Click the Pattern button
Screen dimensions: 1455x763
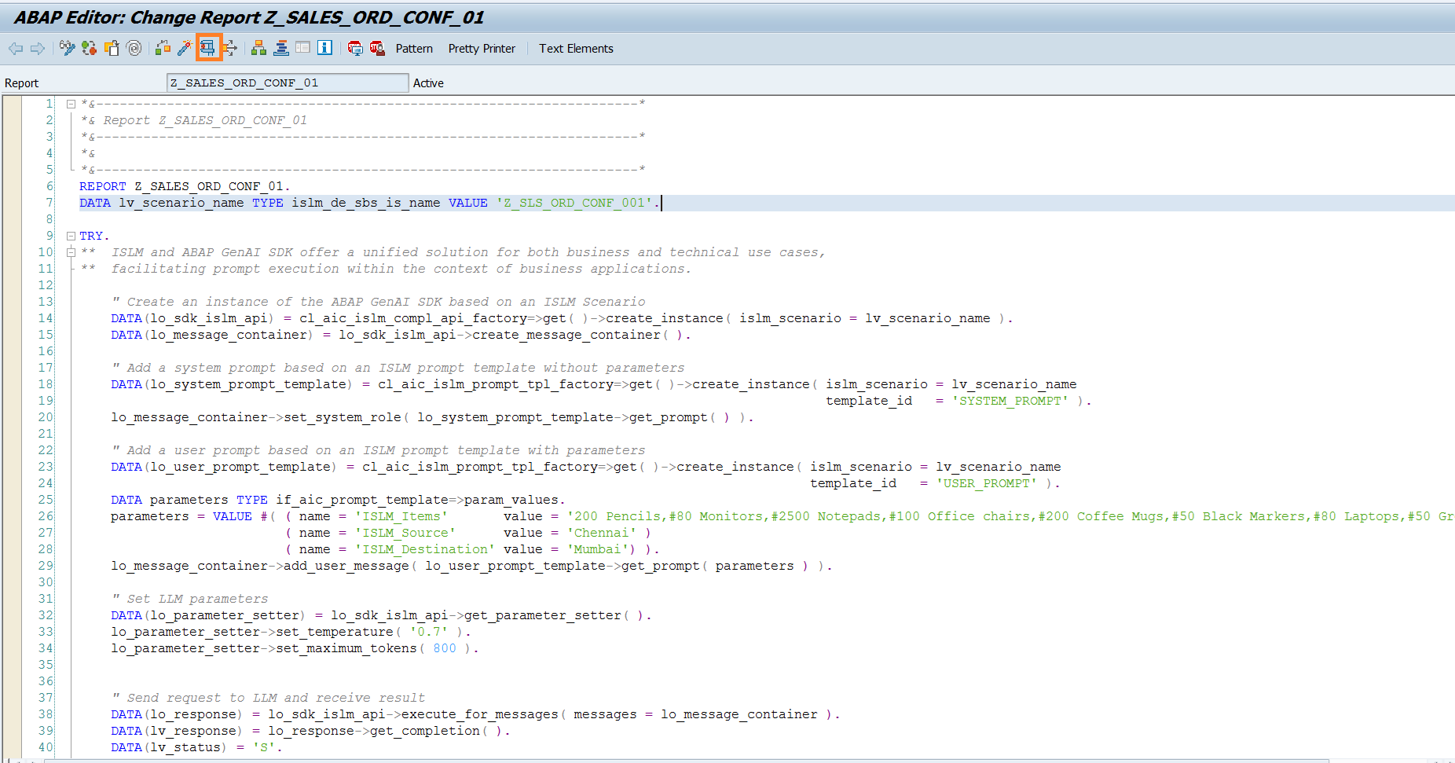[414, 49]
